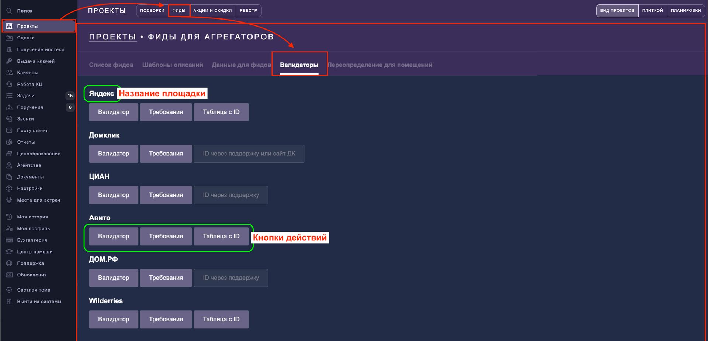
Task: Switch view to Плиткой
Action: (653, 11)
